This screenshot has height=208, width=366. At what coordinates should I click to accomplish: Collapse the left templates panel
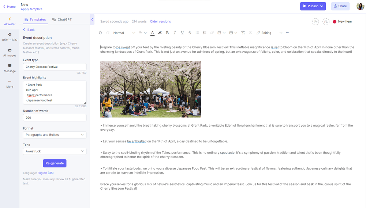point(92,19)
